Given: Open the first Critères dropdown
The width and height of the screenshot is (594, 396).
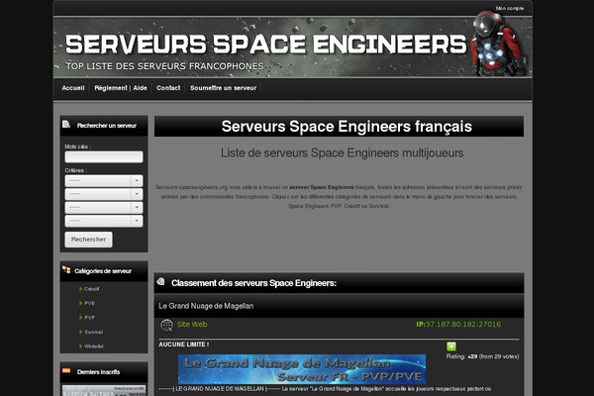Looking at the screenshot, I should (104, 181).
